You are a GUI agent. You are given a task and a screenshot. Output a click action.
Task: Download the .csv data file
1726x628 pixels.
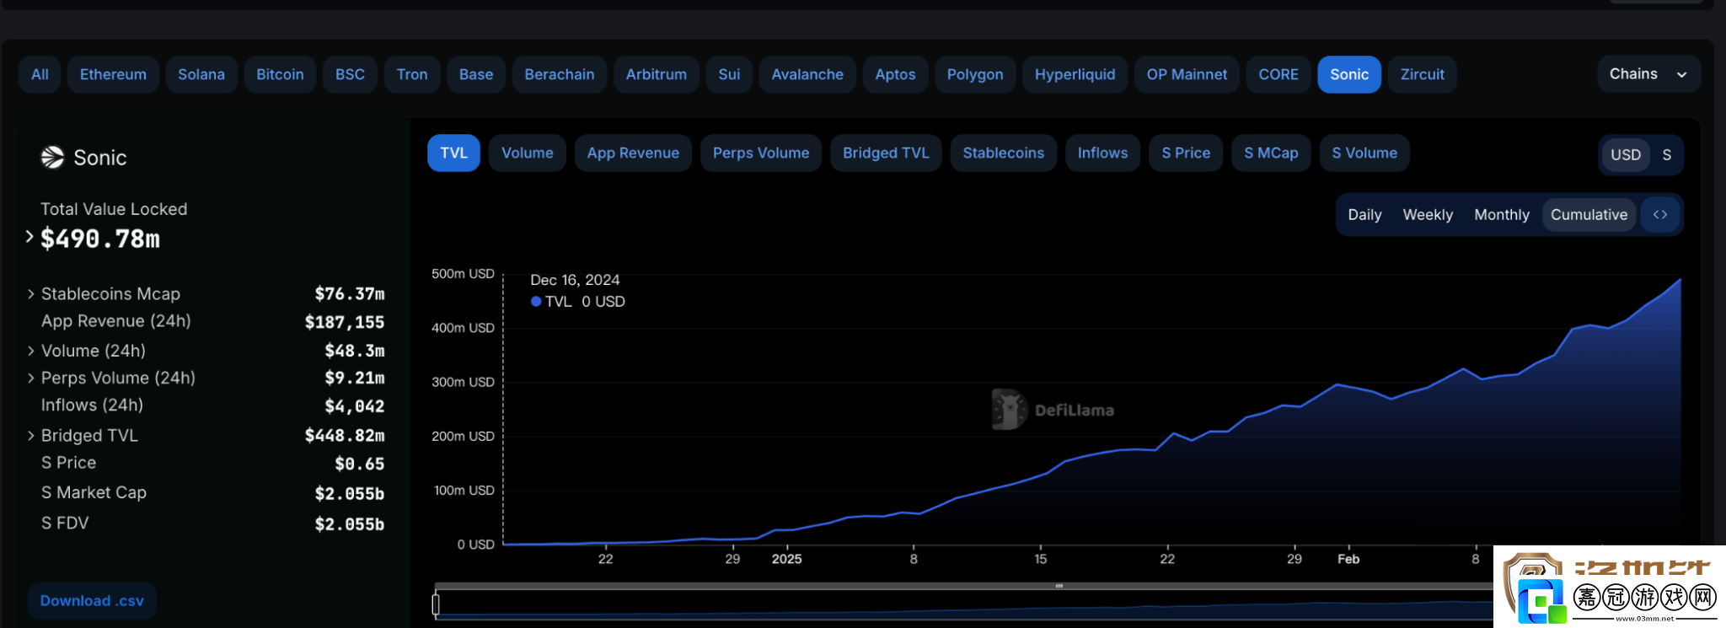[92, 601]
